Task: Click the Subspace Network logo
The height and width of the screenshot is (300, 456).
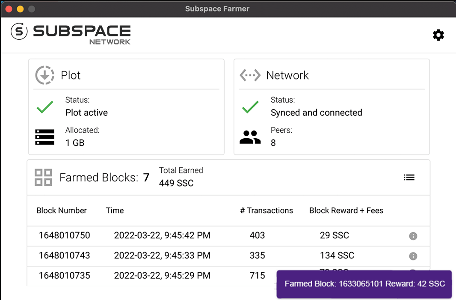Action: coord(70,35)
